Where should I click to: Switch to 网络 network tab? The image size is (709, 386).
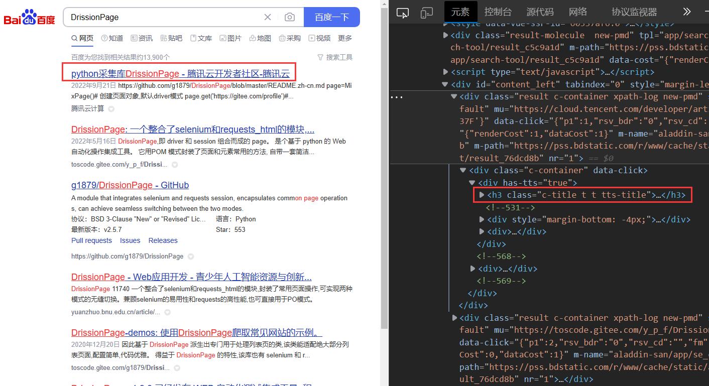pyautogui.click(x=578, y=12)
